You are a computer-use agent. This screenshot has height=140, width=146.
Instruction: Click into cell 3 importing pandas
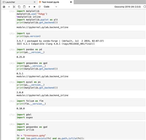(x=80, y=51)
